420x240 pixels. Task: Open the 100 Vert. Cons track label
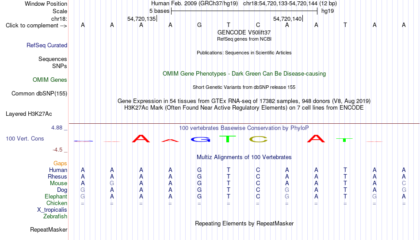25,138
